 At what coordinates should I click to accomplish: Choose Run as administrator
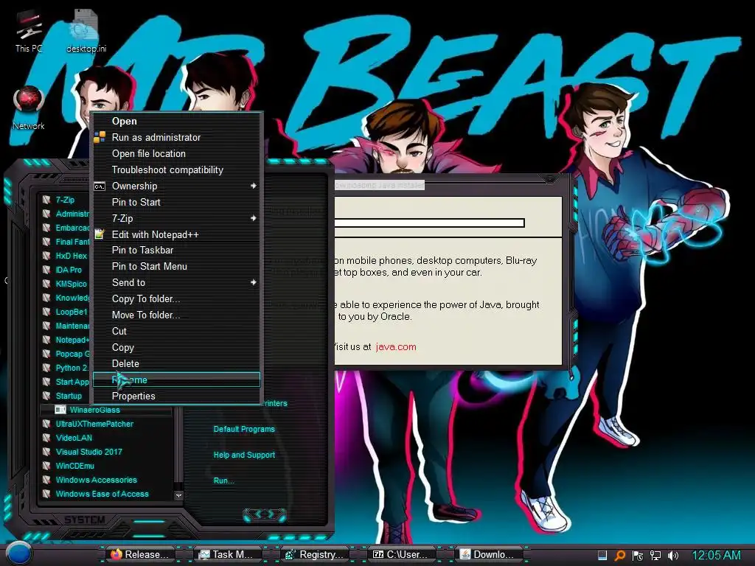176,137
